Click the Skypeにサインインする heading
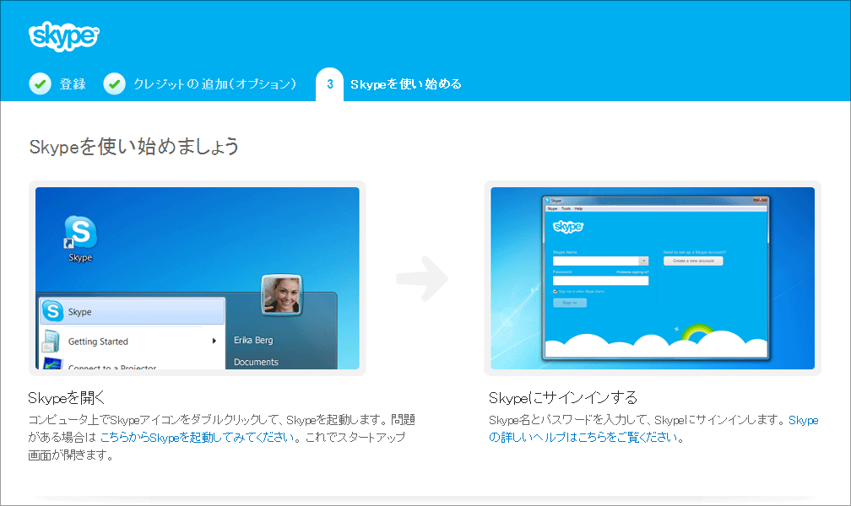 (563, 397)
